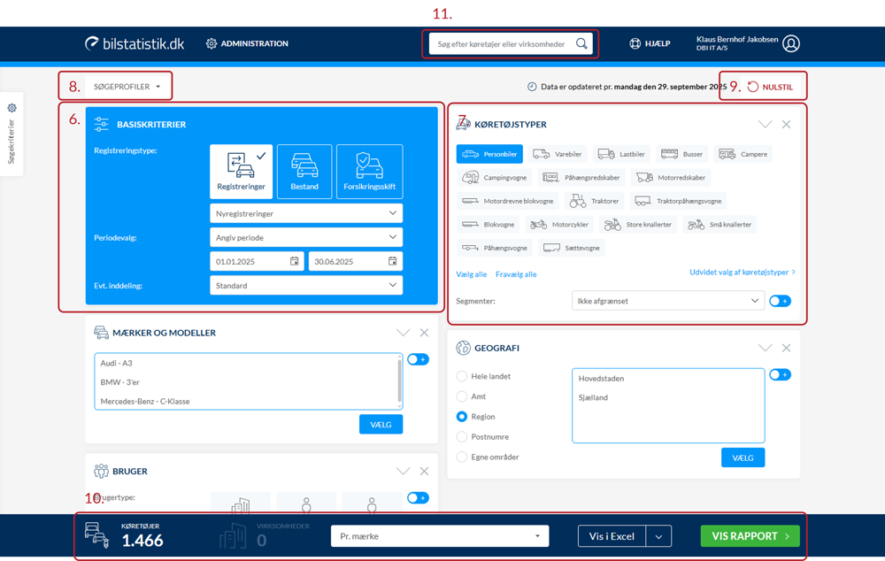Image resolution: width=885 pixels, height=561 pixels.
Task: Select the Hele landet radio button
Action: [462, 376]
